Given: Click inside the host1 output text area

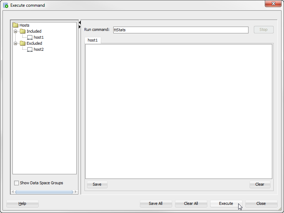Looking at the screenshot, I should coord(179,111).
